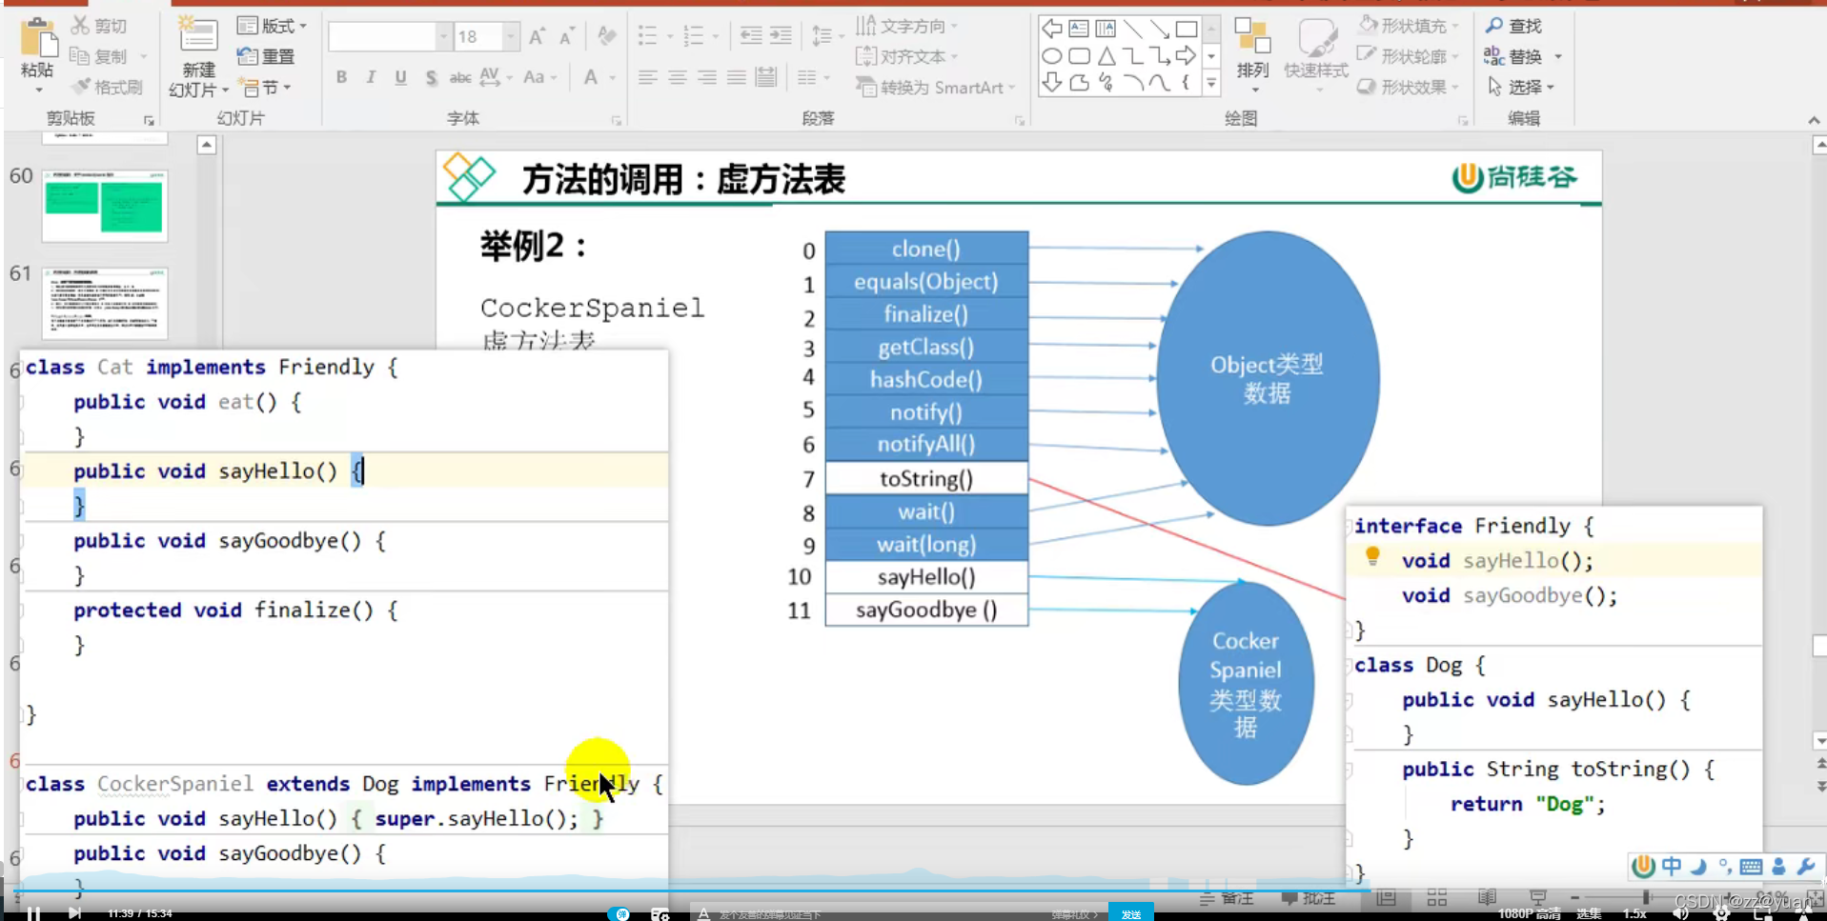Click the Comments (批注) button in status bar
1827x921 pixels.
pos(1307,898)
